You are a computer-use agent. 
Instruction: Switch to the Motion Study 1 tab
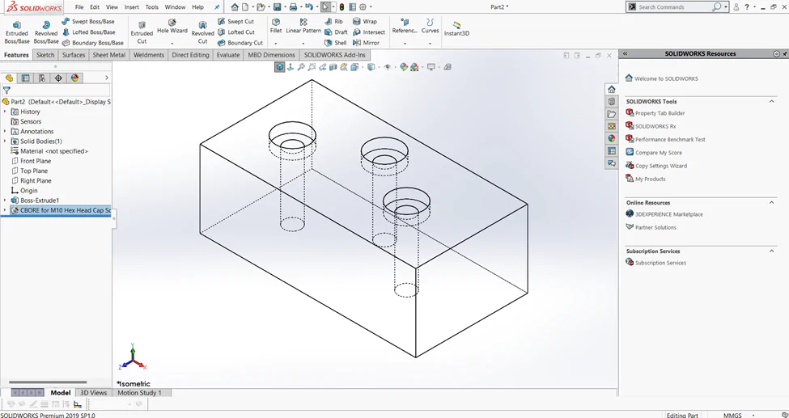[139, 392]
